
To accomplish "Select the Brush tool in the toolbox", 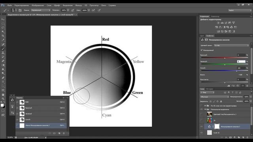I will [x=3, y=49].
